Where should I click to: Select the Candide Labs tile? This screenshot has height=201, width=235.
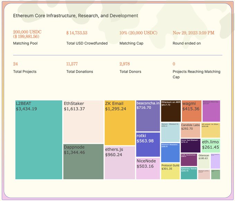coord(190,130)
